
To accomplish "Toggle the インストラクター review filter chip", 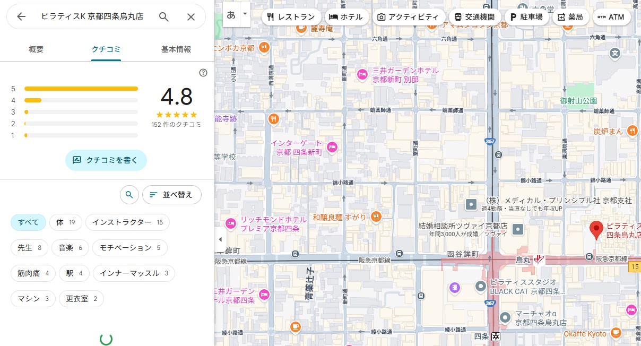I will point(127,222).
